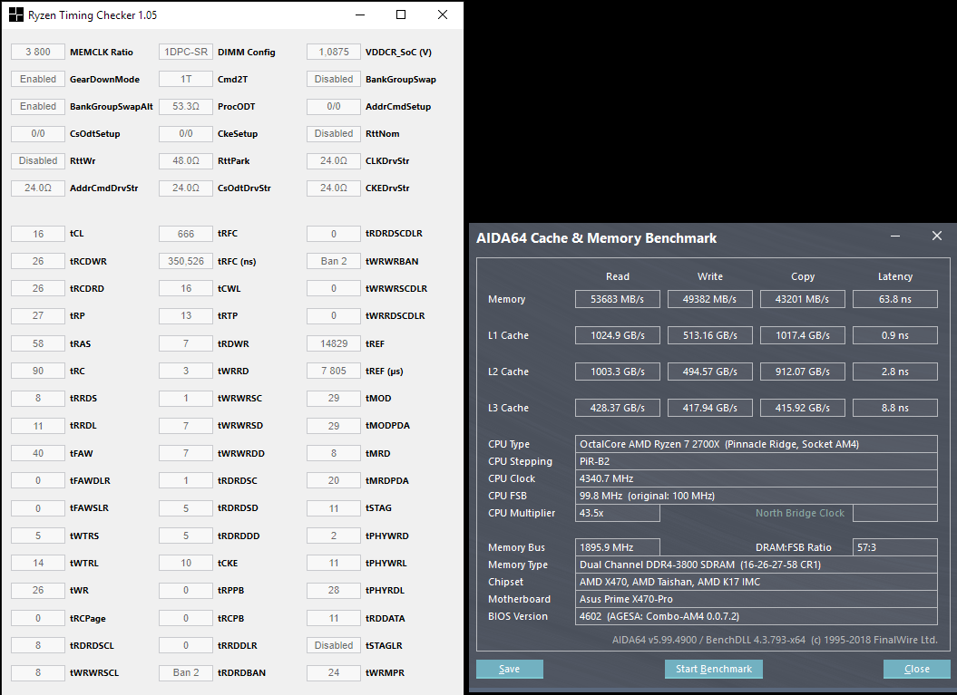Select the tFAW value field 40
957x695 pixels.
tap(38, 453)
